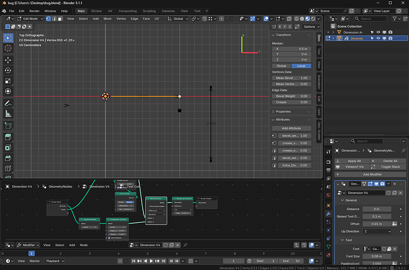The width and height of the screenshot is (409, 270).
Task: Open the Mesh menu in viewport
Action: pos(107,19)
